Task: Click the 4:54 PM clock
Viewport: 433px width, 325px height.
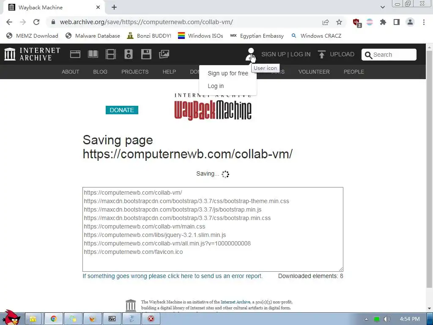Action: 410,319
